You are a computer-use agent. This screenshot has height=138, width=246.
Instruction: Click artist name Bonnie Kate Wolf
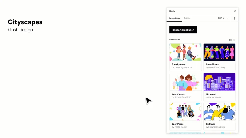click(182, 97)
